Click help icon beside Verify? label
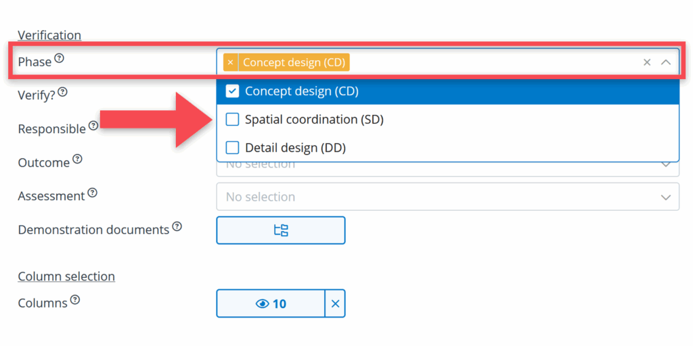 pyautogui.click(x=63, y=92)
